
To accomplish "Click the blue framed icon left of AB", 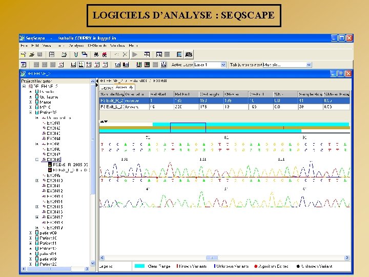I will point(179,55).
